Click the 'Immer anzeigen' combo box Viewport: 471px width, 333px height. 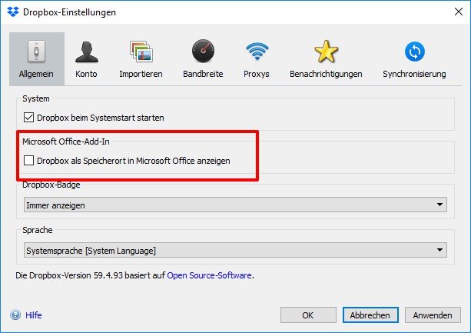point(231,205)
